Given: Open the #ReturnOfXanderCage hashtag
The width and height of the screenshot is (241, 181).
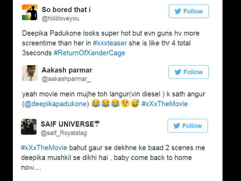Looking at the screenshot, I should [90, 53].
